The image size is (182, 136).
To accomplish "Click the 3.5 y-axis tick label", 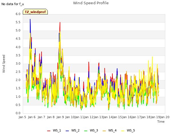I will 18,56.
